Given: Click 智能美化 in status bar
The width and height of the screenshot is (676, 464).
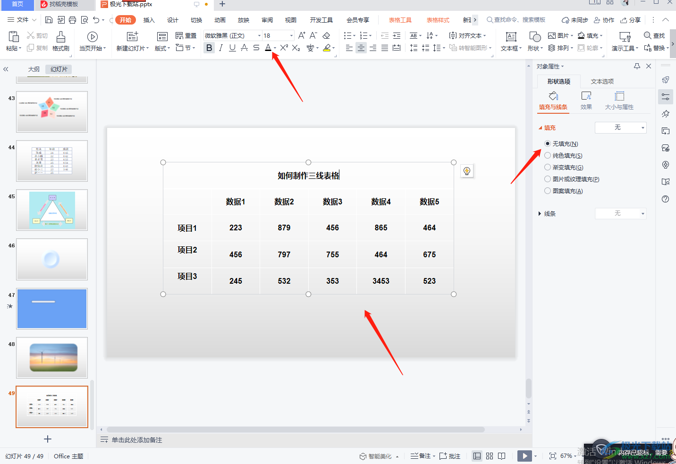Looking at the screenshot, I should click(380, 456).
